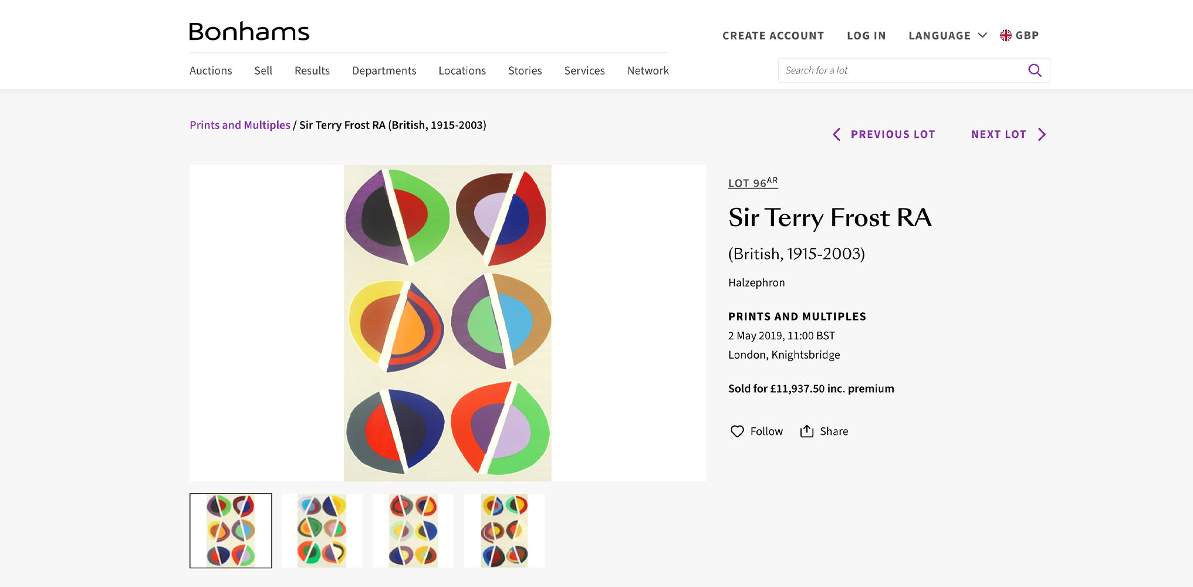
Task: Click Create Account link
Action: [773, 36]
